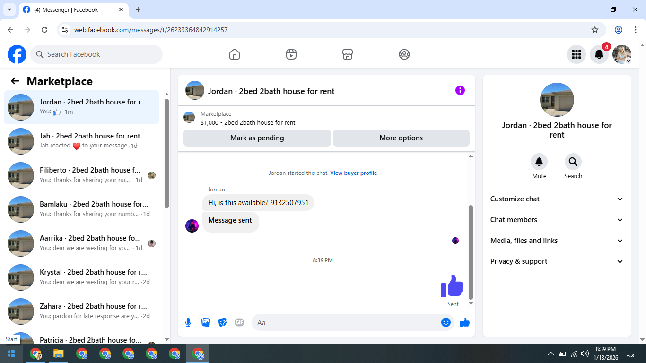Attach a photo using the image icon
646x363 pixels.
coord(205,322)
